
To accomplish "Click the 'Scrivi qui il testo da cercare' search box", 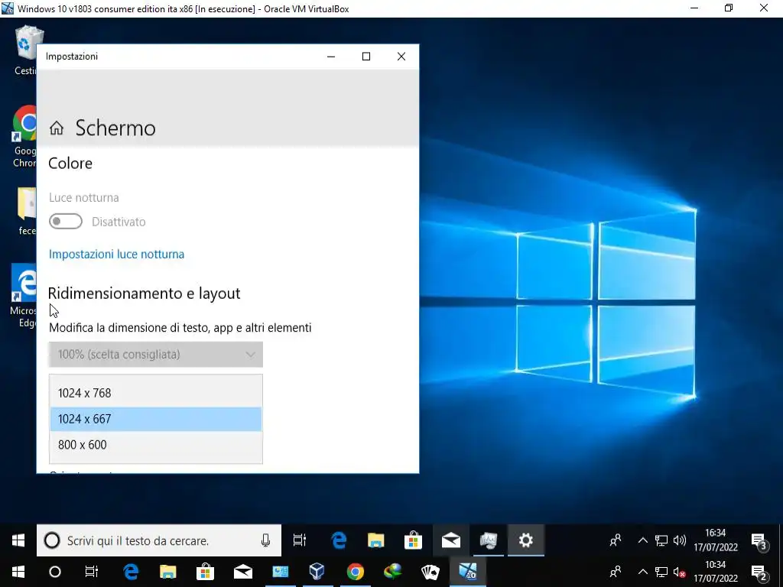I will coord(159,540).
